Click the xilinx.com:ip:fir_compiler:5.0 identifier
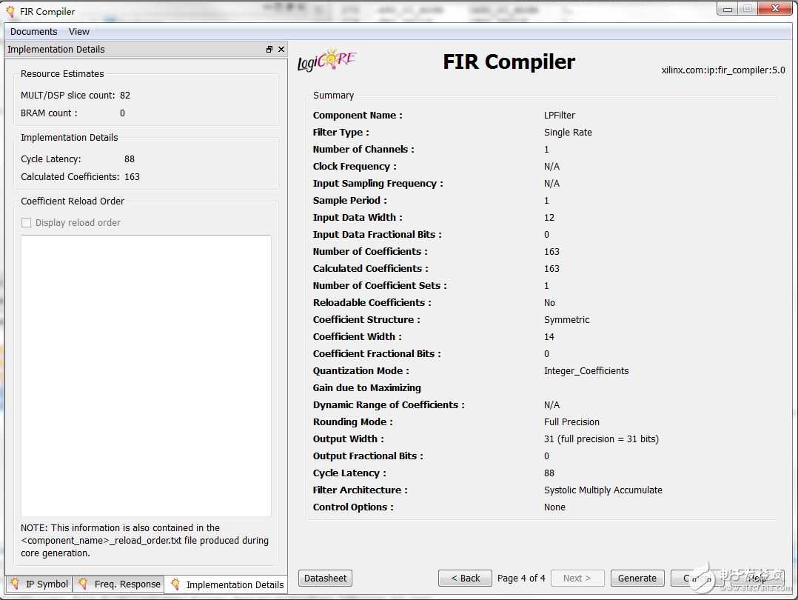The height and width of the screenshot is (600, 798). [723, 70]
